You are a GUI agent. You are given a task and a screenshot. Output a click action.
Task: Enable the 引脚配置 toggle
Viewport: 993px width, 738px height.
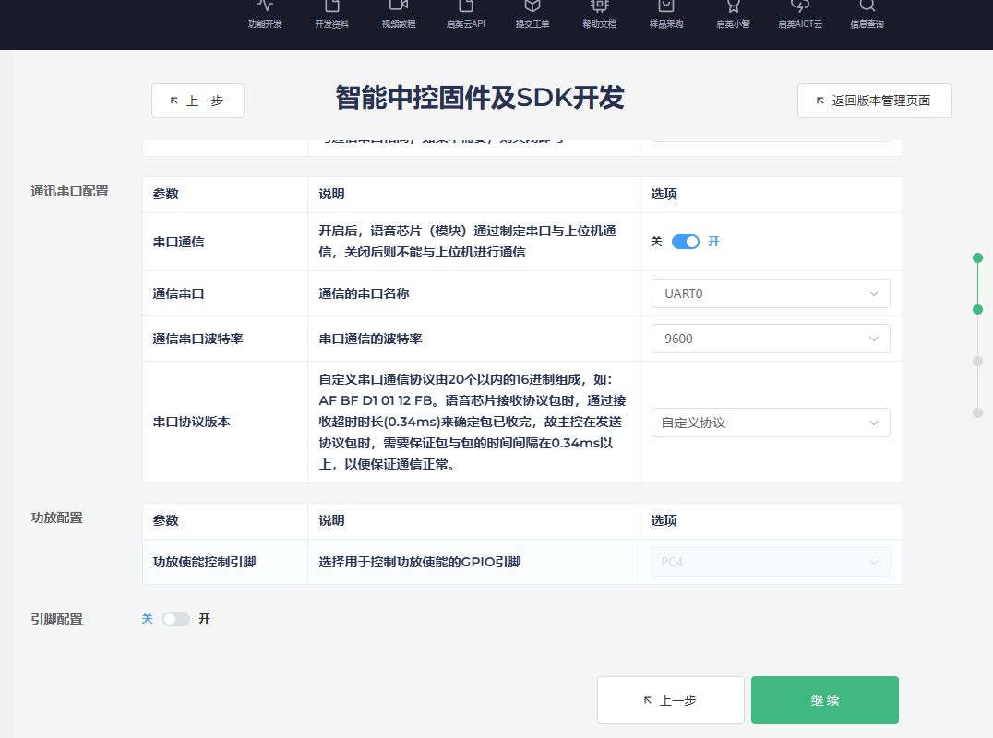pos(176,619)
